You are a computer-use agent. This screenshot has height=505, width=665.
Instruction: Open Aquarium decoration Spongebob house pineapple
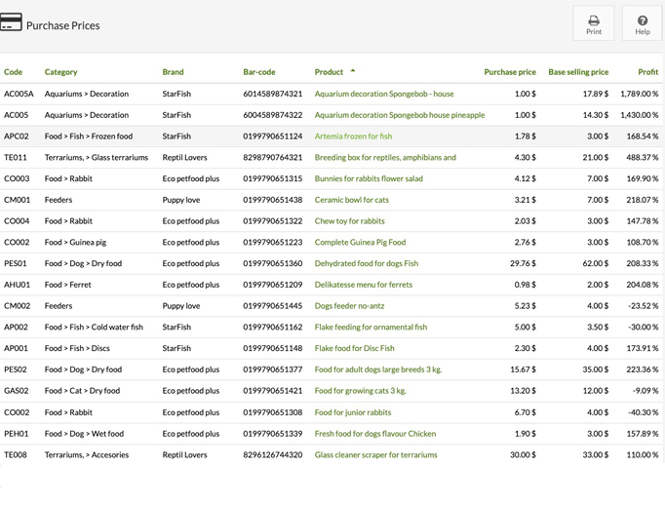(x=400, y=115)
